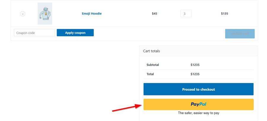Click the PayPal logo text

[x=198, y=104]
